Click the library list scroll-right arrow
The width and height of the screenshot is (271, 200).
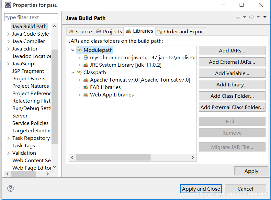193,157
